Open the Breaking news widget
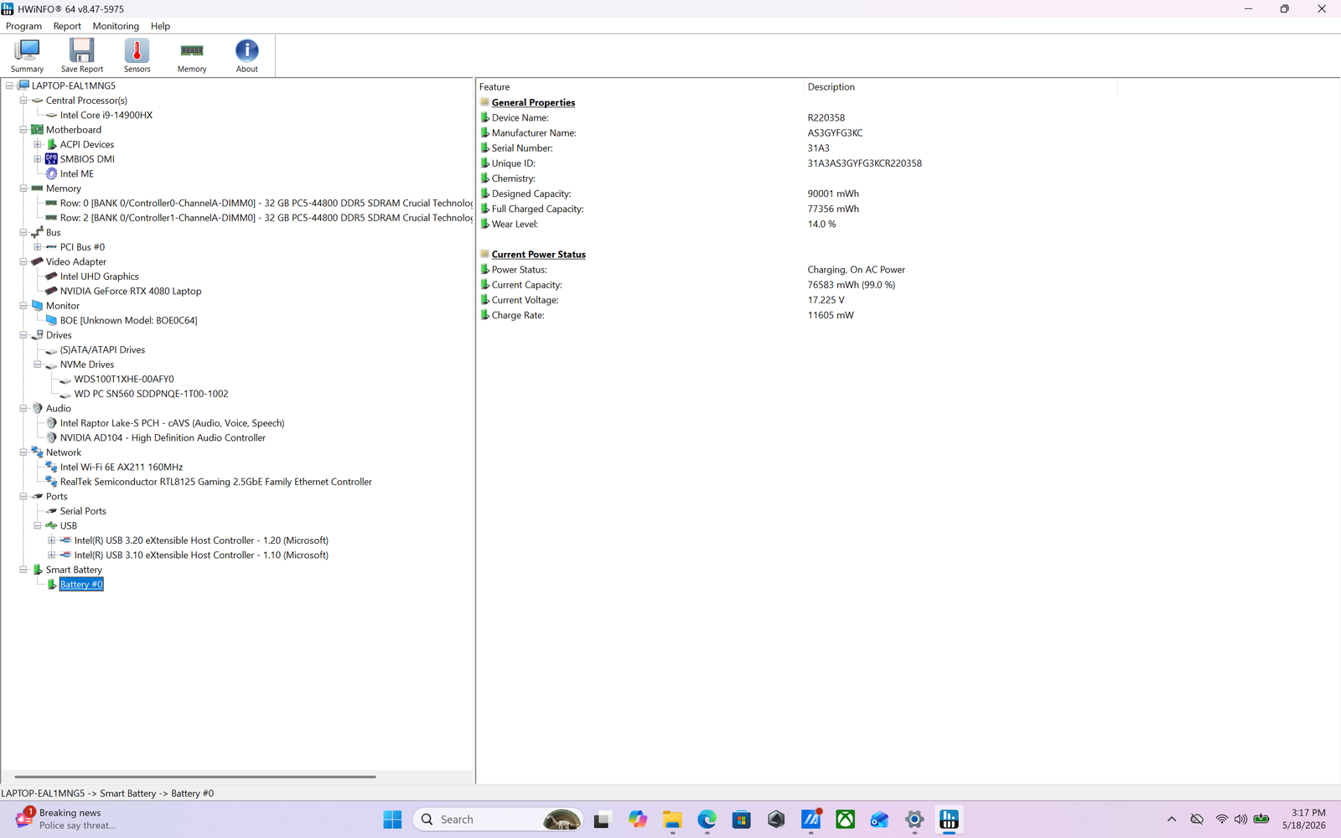The width and height of the screenshot is (1341, 838). click(x=67, y=820)
